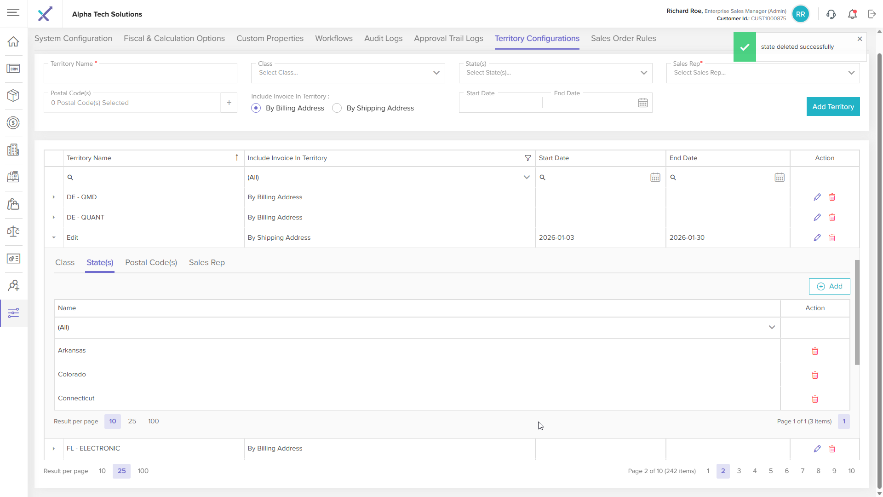Screen dimensions: 883x497
Task: Click the support headset icon
Action: [831, 14]
